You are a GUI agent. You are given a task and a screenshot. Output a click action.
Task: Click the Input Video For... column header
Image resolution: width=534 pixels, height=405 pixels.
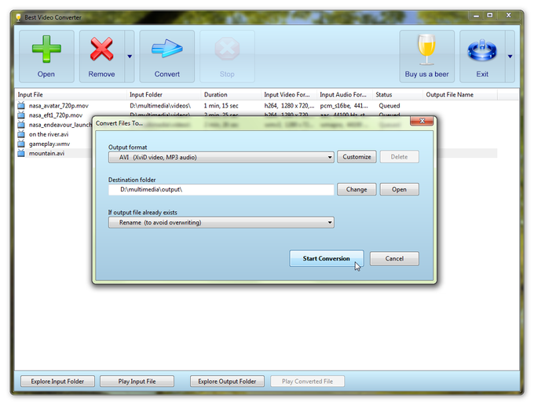point(289,95)
